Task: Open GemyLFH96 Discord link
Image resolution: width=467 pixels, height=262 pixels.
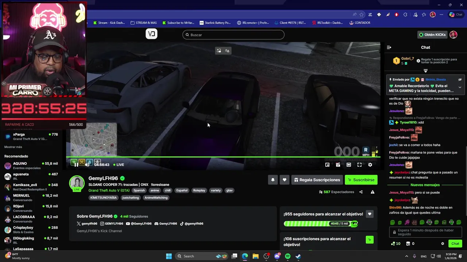Action: coord(166,223)
